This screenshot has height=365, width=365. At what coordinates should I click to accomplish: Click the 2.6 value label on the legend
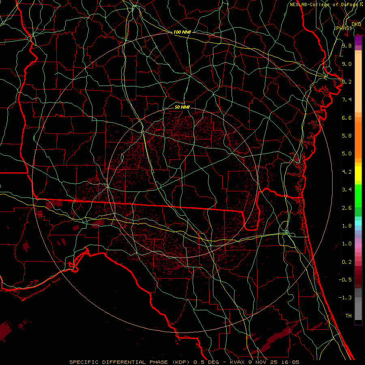point(346,208)
